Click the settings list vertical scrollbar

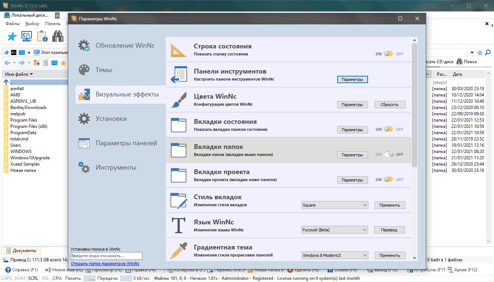point(414,105)
